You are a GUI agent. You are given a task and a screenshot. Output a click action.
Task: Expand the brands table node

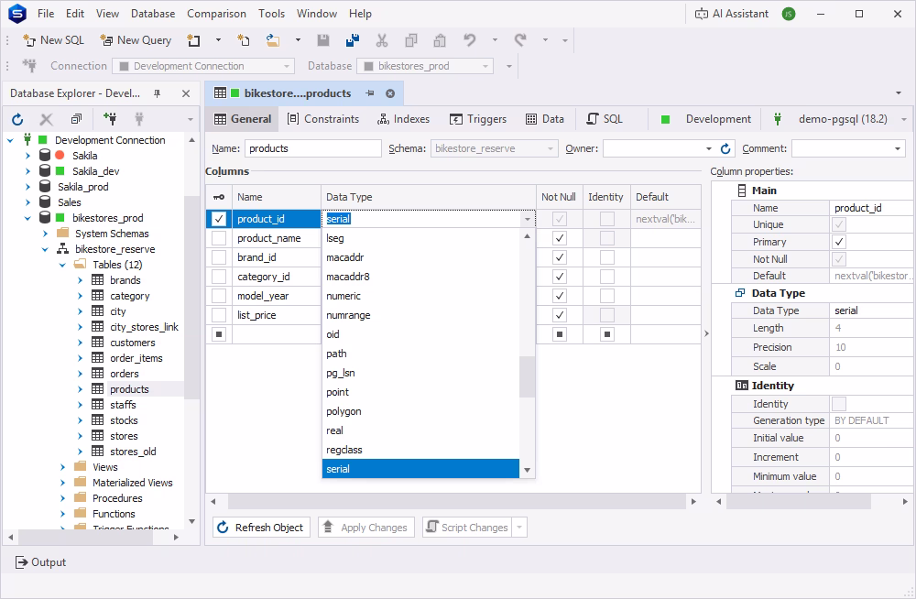(80, 280)
